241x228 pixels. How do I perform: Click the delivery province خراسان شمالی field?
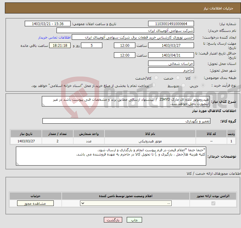point(171,63)
